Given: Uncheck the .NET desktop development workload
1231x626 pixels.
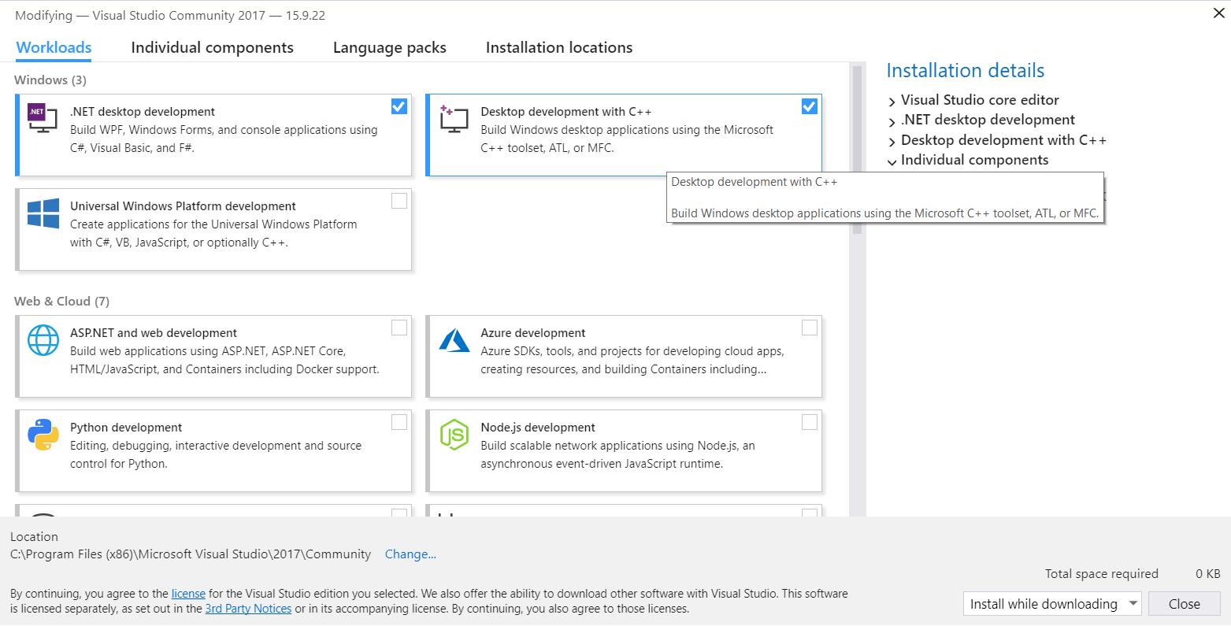Looking at the screenshot, I should click(399, 106).
